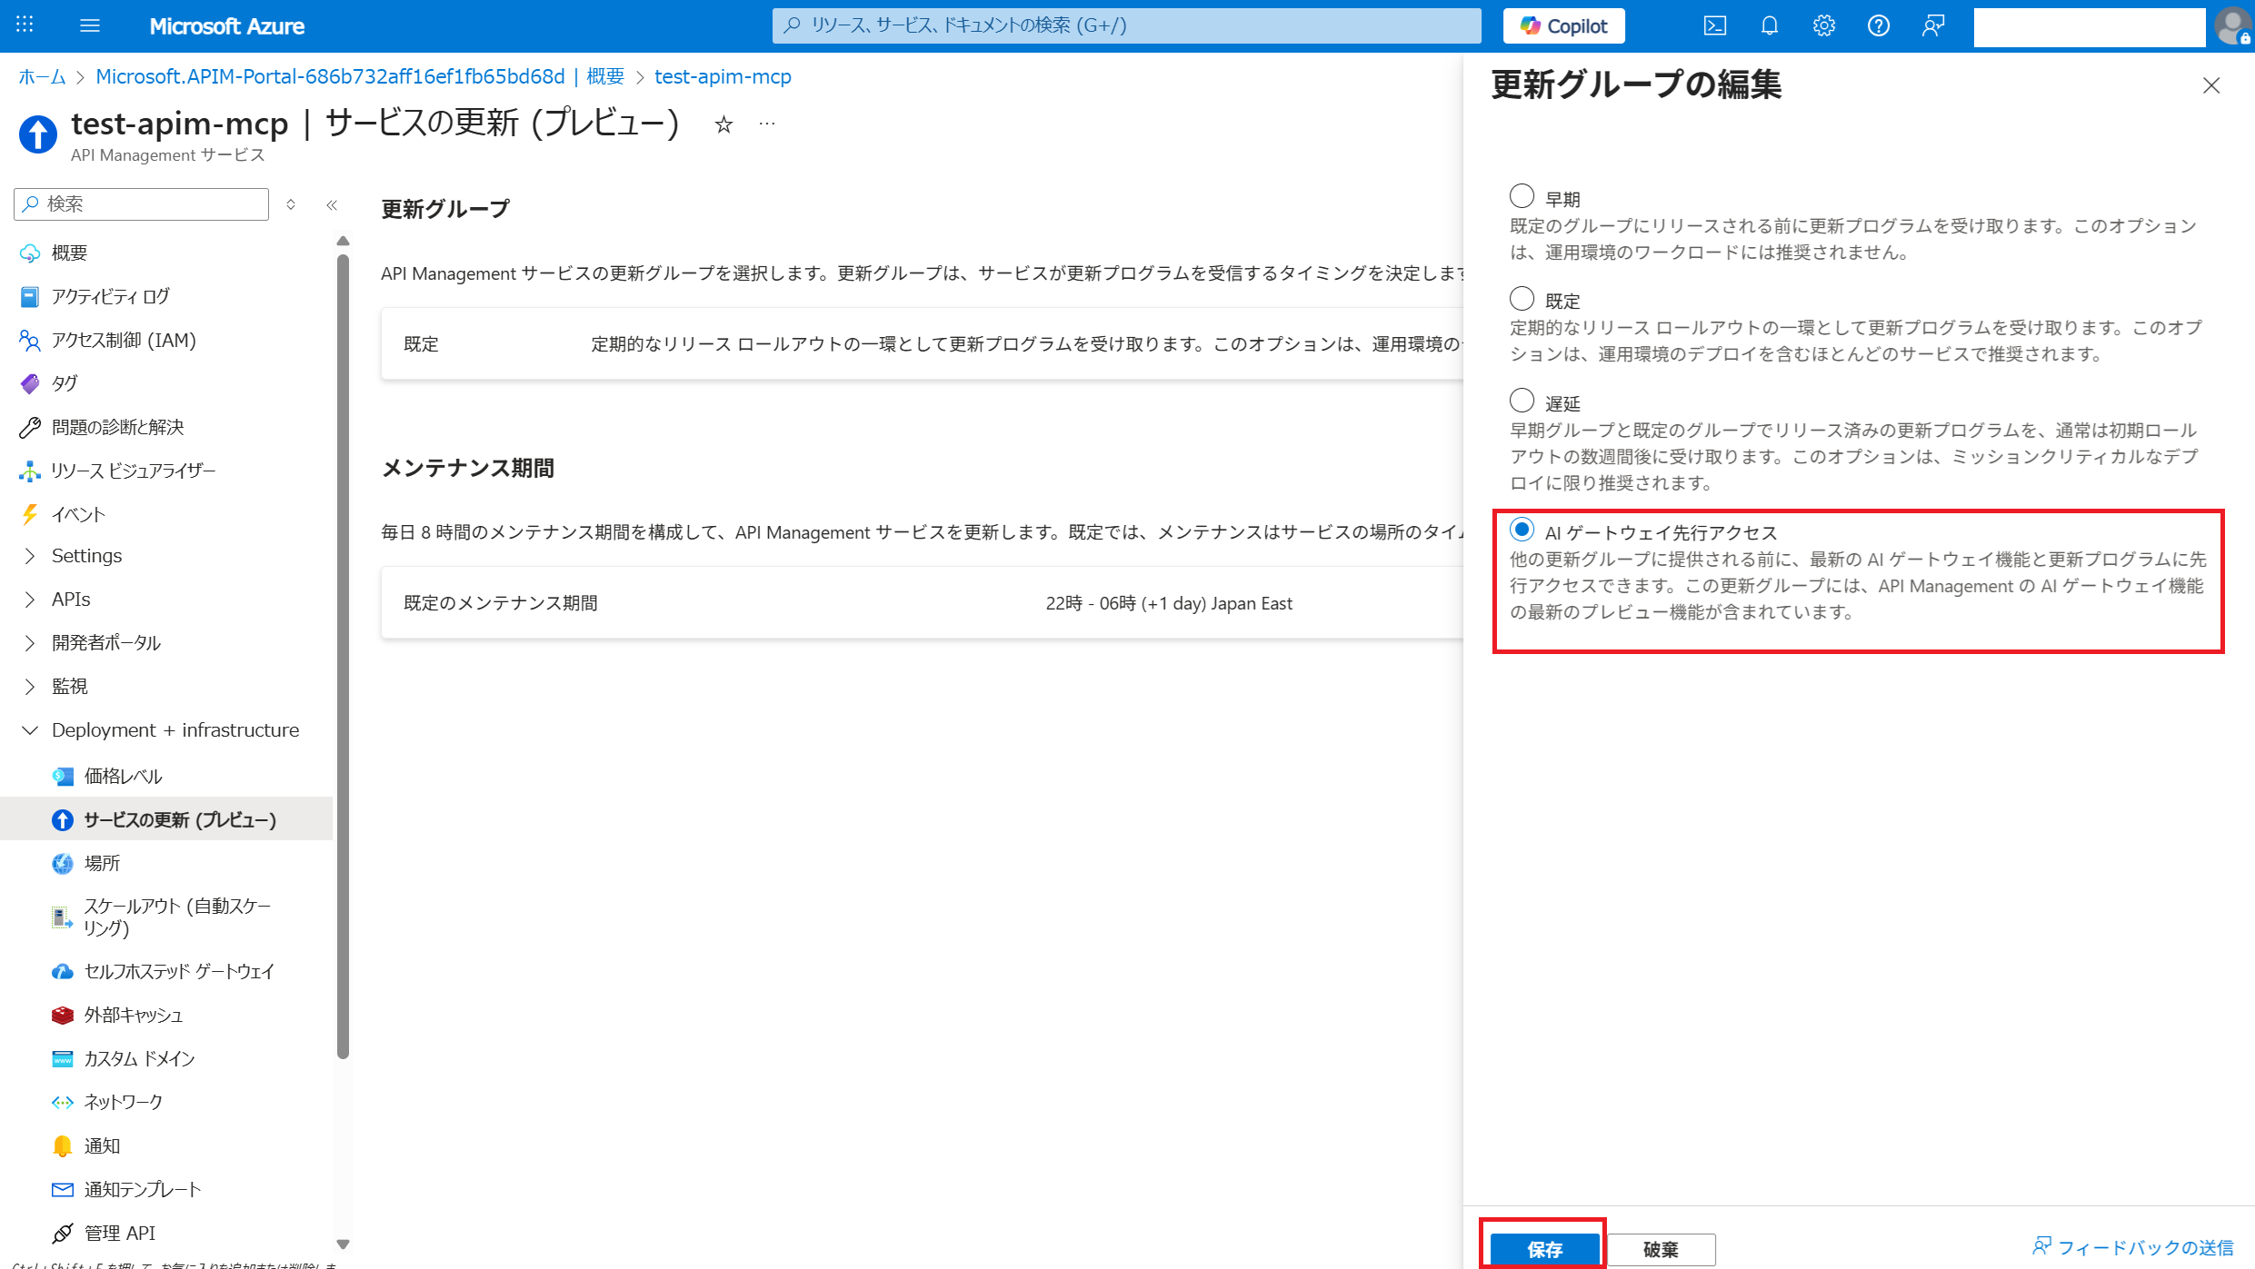This screenshot has height=1269, width=2255.
Task: Open the Azure apps grid launcher
Action: pos(25,25)
